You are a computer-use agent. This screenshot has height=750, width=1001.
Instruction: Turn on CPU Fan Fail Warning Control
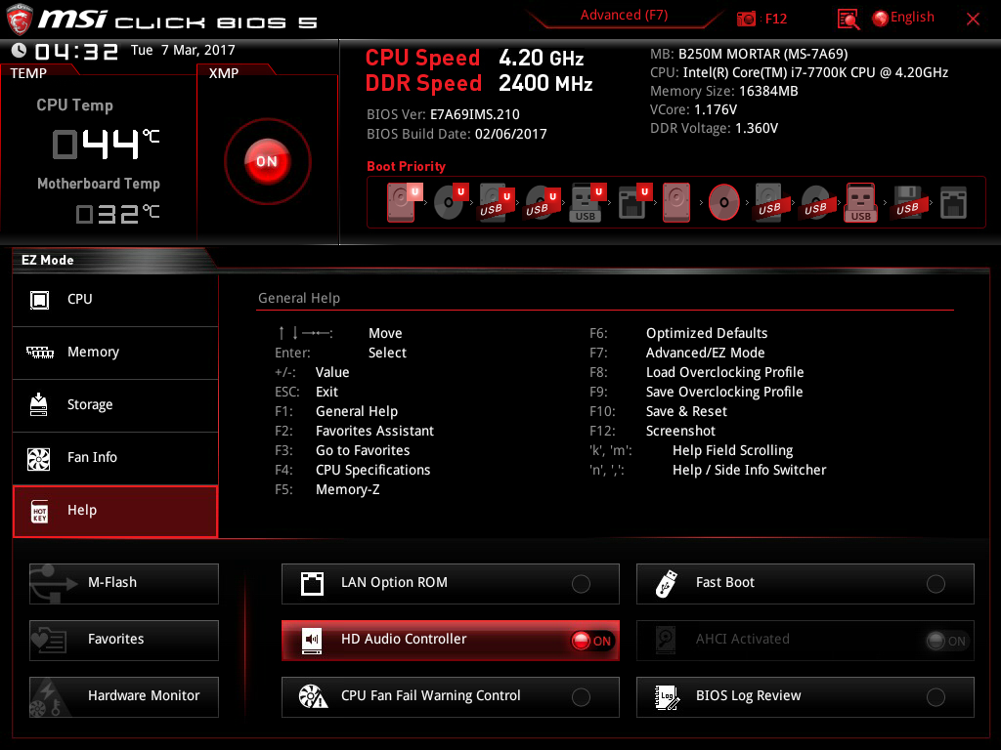(581, 697)
